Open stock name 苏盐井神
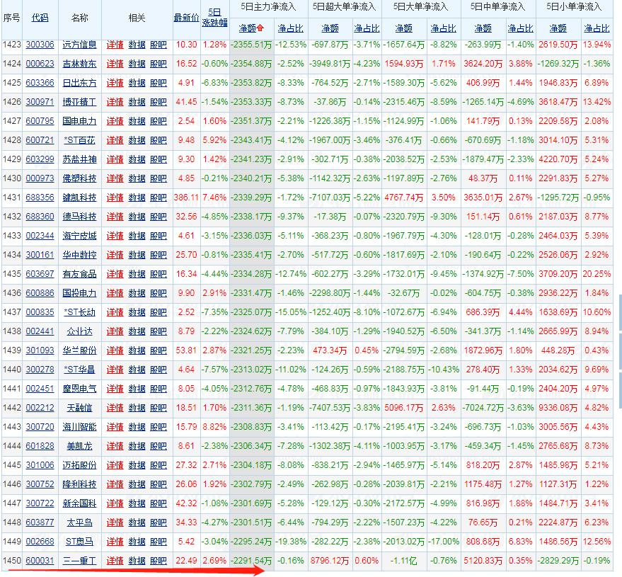 pyautogui.click(x=79, y=159)
